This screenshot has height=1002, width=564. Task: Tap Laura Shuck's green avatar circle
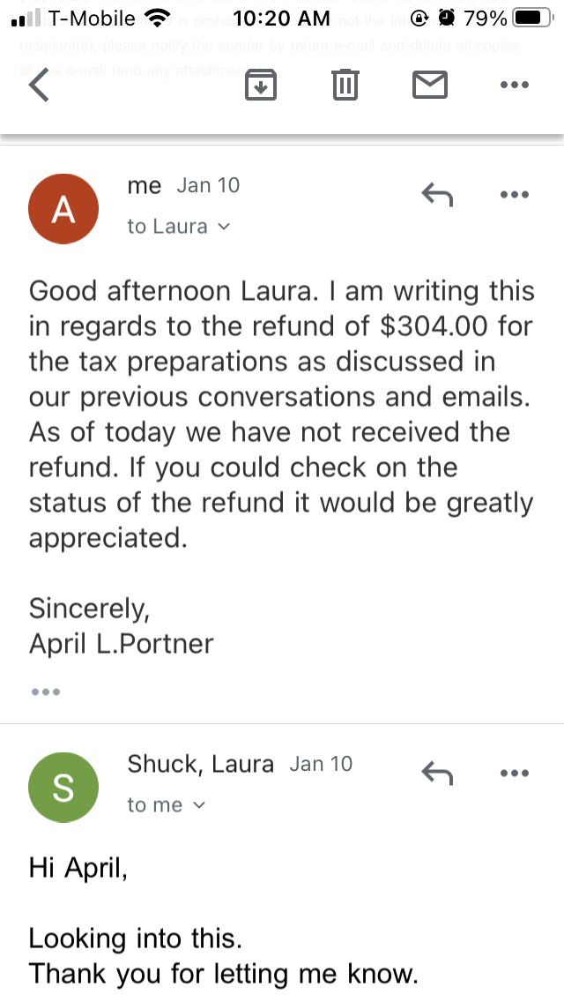pyautogui.click(x=63, y=787)
